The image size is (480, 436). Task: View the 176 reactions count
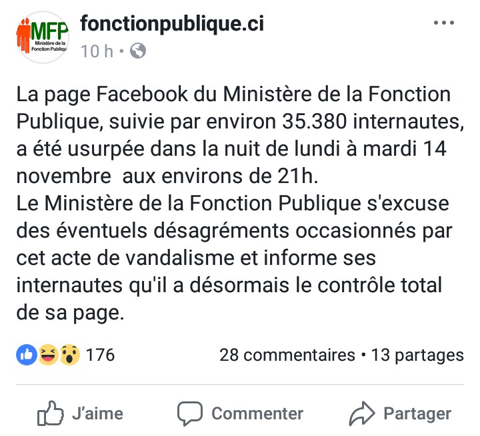(x=101, y=355)
